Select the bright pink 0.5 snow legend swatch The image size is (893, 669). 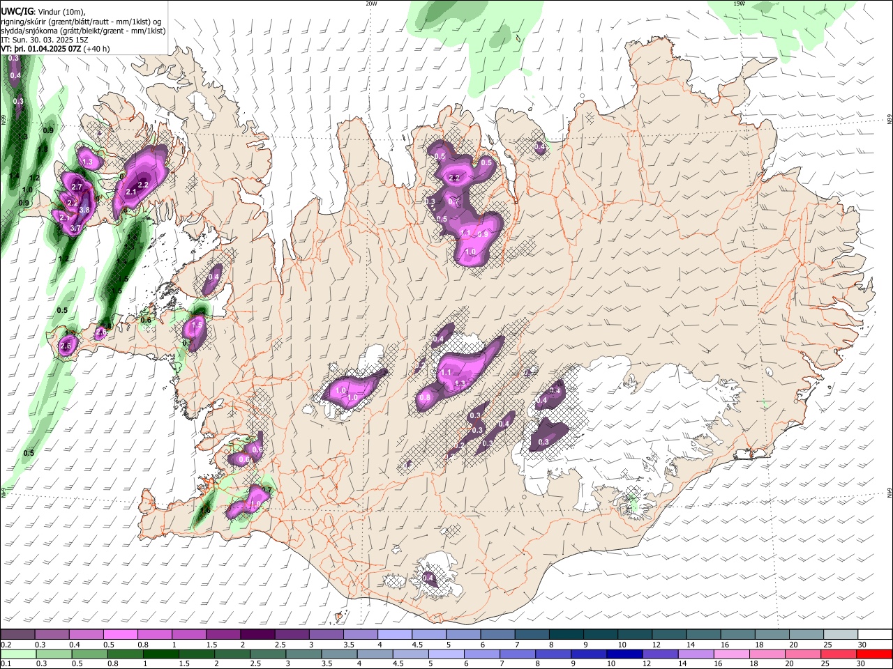[120, 635]
